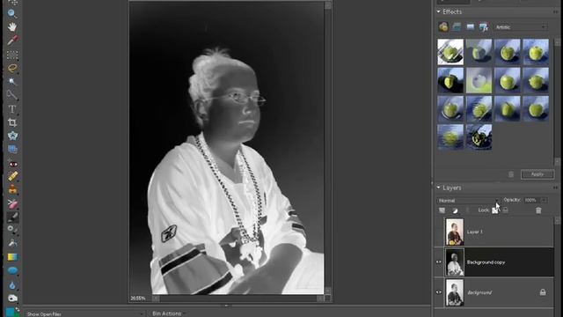Screen dimensions: 563x317
Task: Click the 20.55% zoom field
Action: point(139,298)
